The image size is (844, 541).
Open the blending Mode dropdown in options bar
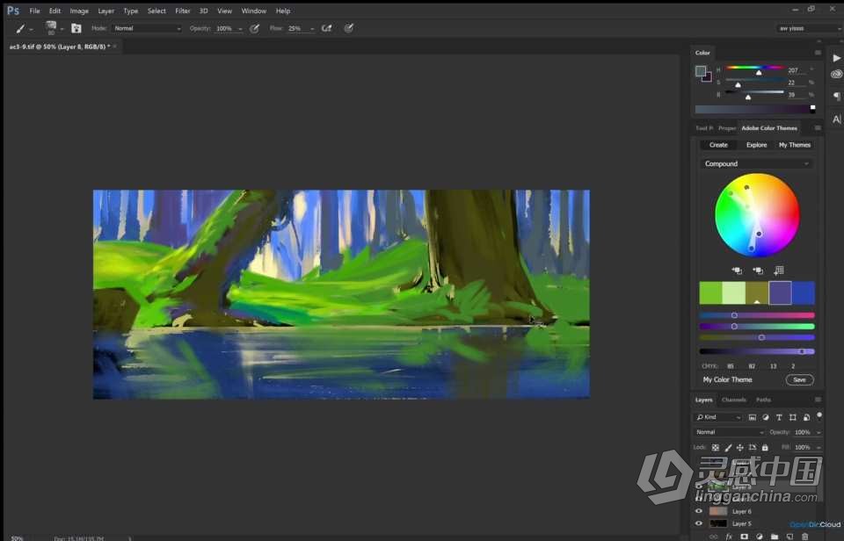[x=147, y=28]
